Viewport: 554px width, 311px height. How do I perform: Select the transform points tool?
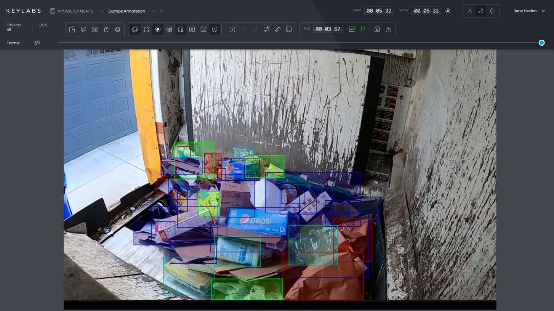[146, 29]
